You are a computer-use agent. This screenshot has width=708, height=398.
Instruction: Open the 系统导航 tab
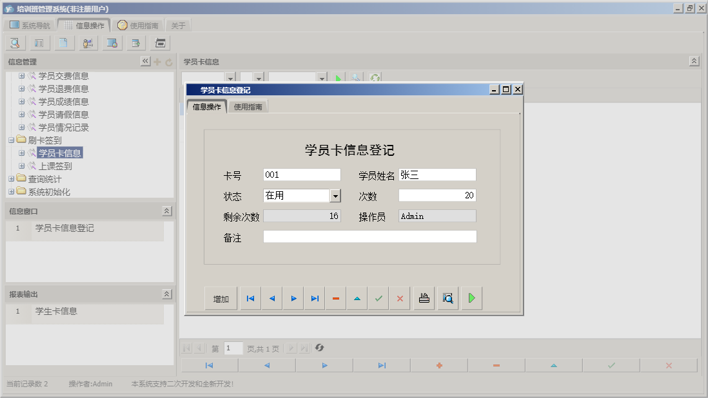29,24
